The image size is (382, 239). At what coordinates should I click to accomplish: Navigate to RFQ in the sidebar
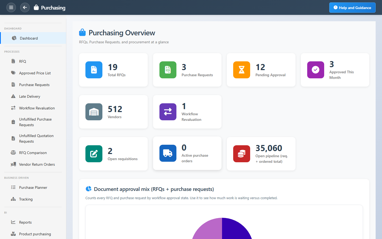33,61
